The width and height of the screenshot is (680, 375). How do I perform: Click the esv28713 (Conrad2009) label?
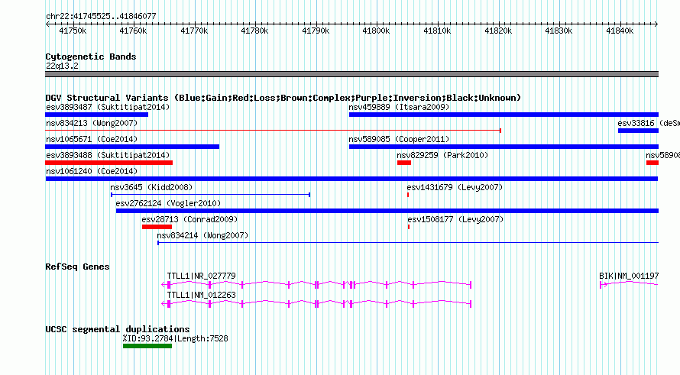point(189,219)
